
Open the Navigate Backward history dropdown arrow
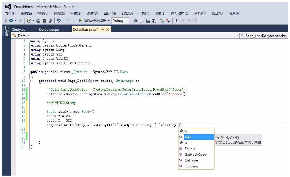15,21
